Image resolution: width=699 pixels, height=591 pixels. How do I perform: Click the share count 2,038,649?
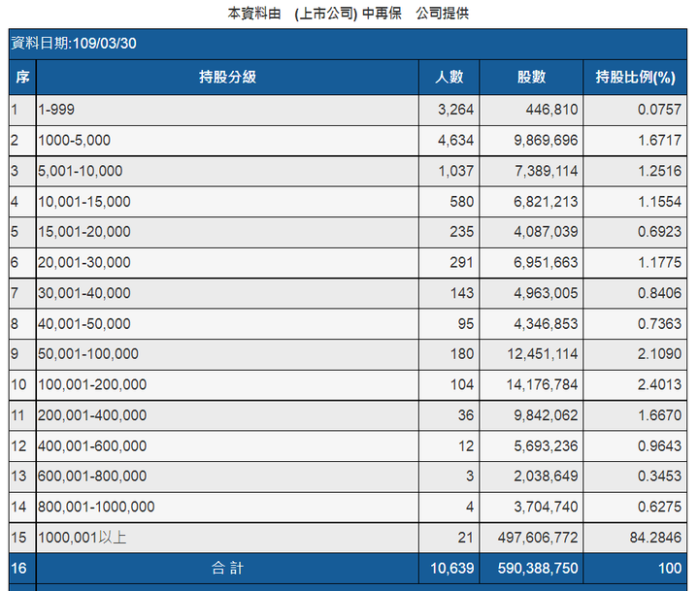click(546, 476)
